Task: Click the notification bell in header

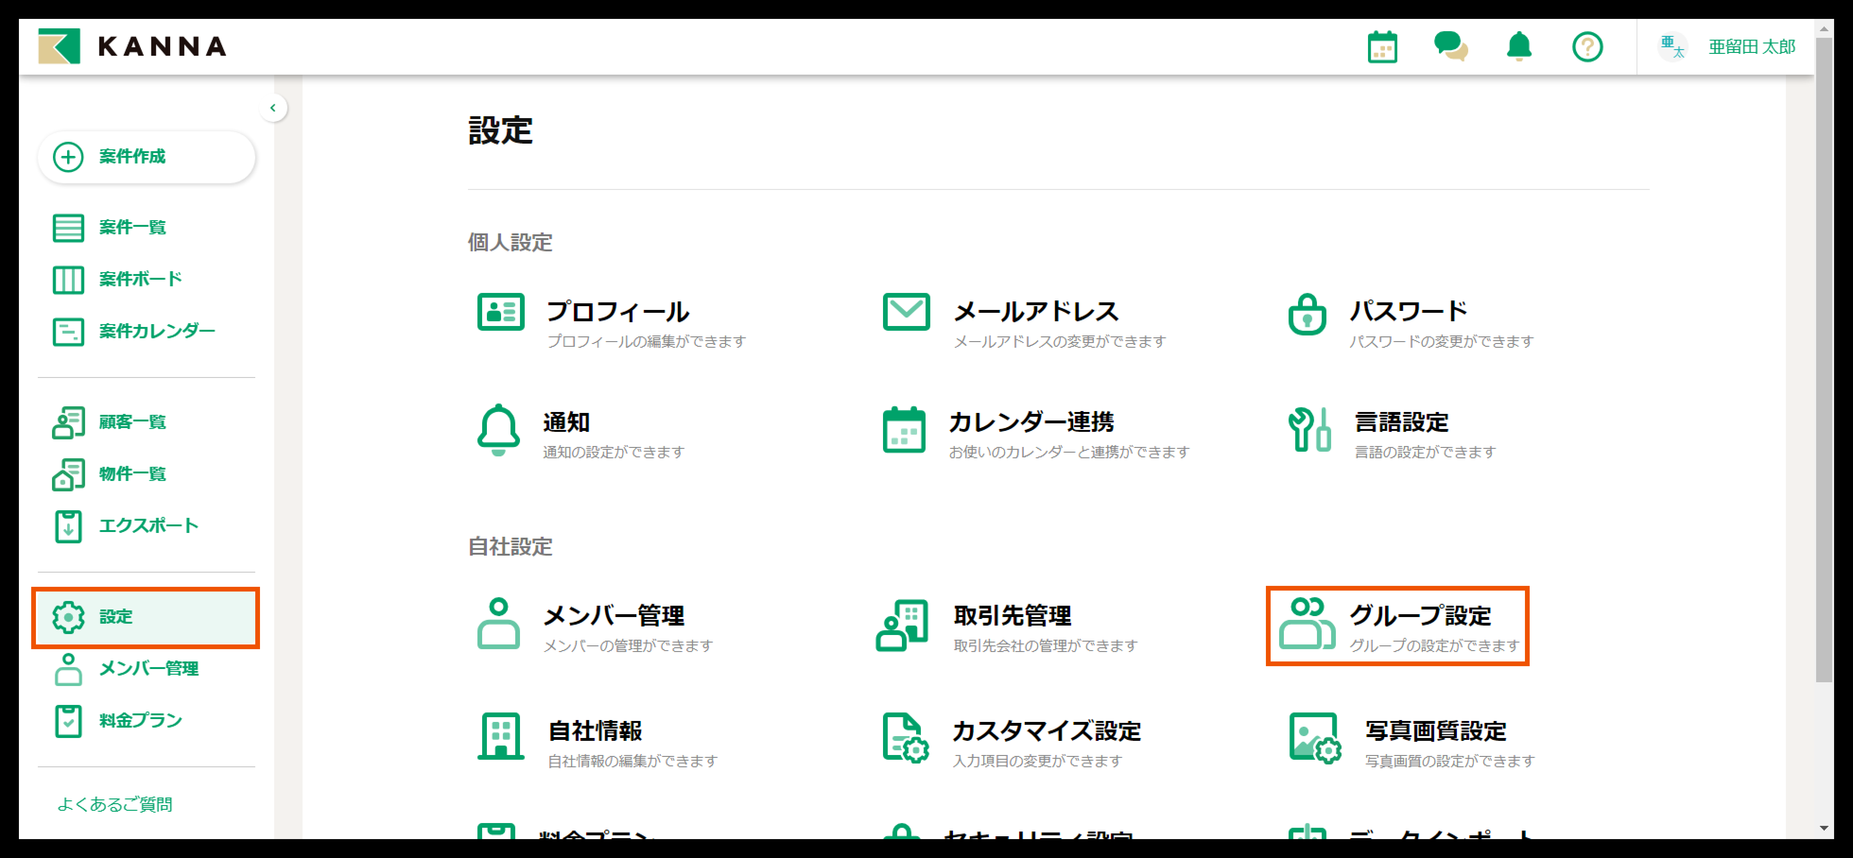Action: (1518, 47)
